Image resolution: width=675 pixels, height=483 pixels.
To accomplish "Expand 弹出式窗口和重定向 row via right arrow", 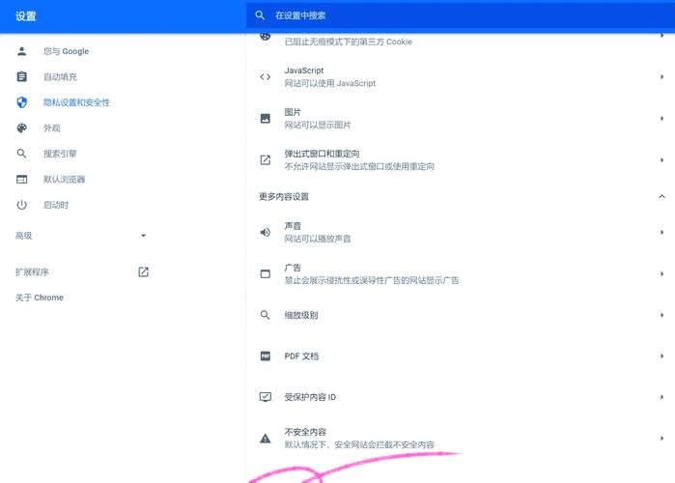I will point(662,159).
